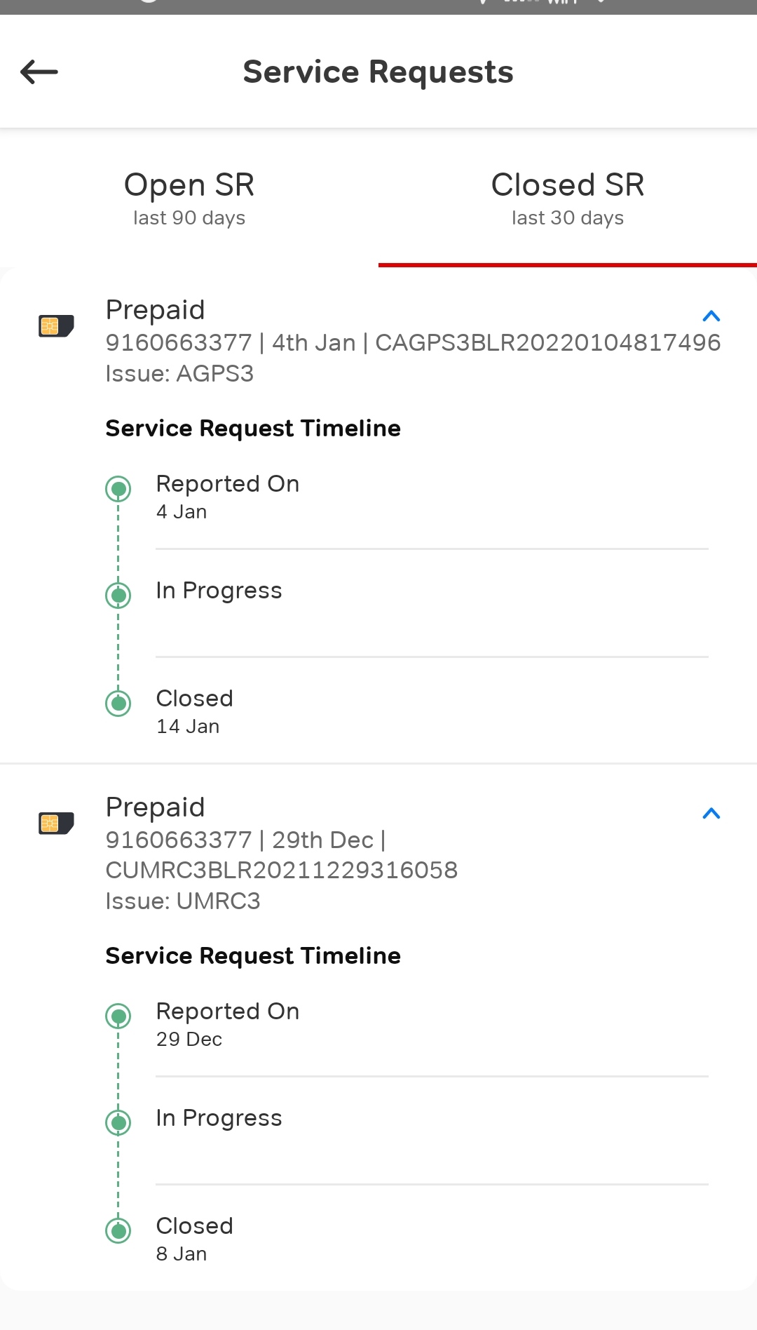This screenshot has height=1330, width=757.
Task: Click In Progress marker of AGPS3 timeline
Action: (118, 596)
